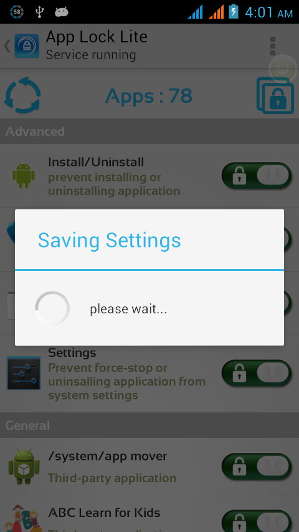This screenshot has height=532, width=299.
Task: Tap the Apps : 78 counter label
Action: [149, 96]
